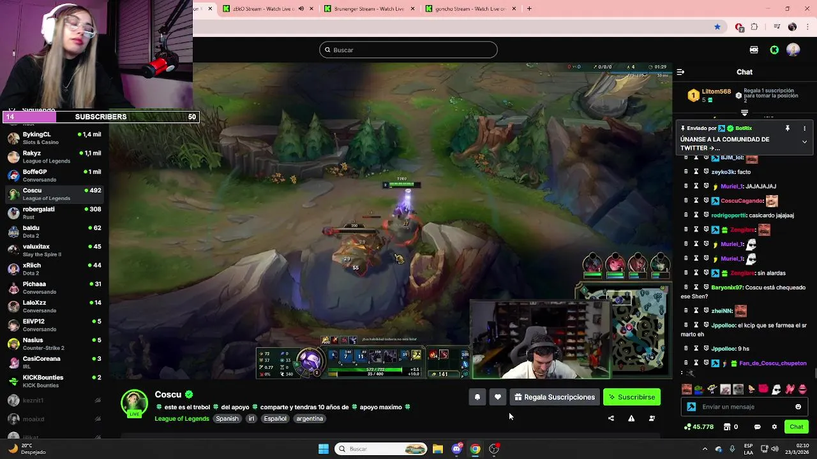Click the taskbar Buscar search box
Viewport: 817px width, 459px height.
coord(381,449)
